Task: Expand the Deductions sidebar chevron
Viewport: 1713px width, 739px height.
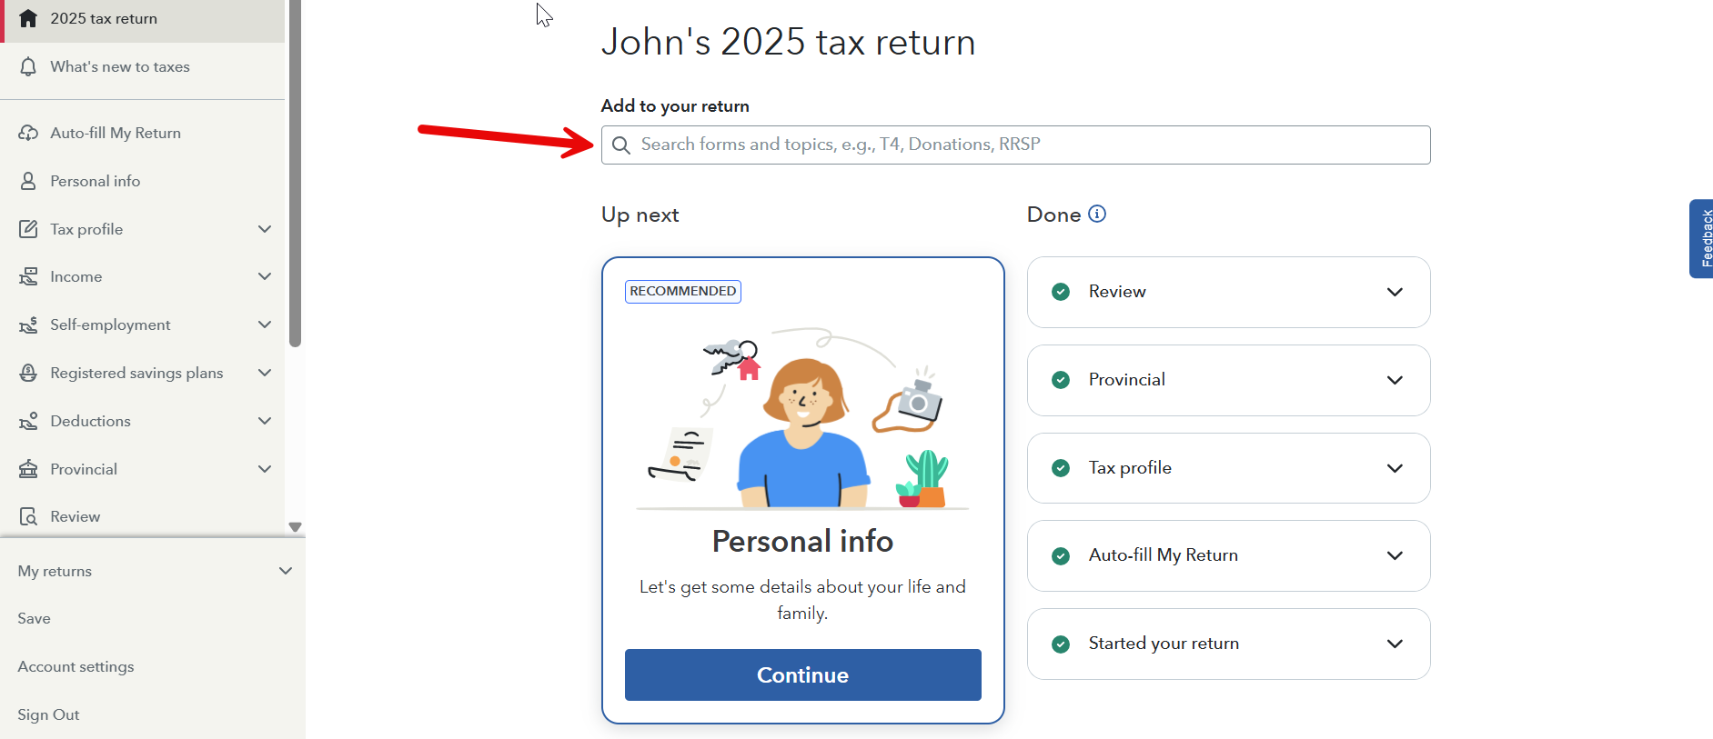Action: 265,421
